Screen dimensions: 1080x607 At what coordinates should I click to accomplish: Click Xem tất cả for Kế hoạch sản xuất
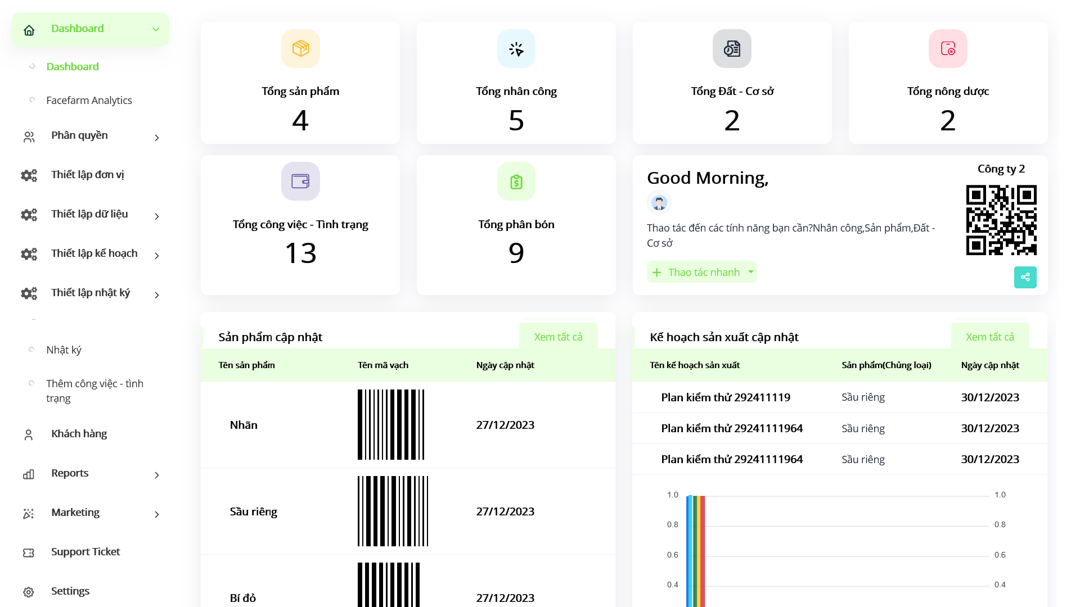[x=989, y=337]
